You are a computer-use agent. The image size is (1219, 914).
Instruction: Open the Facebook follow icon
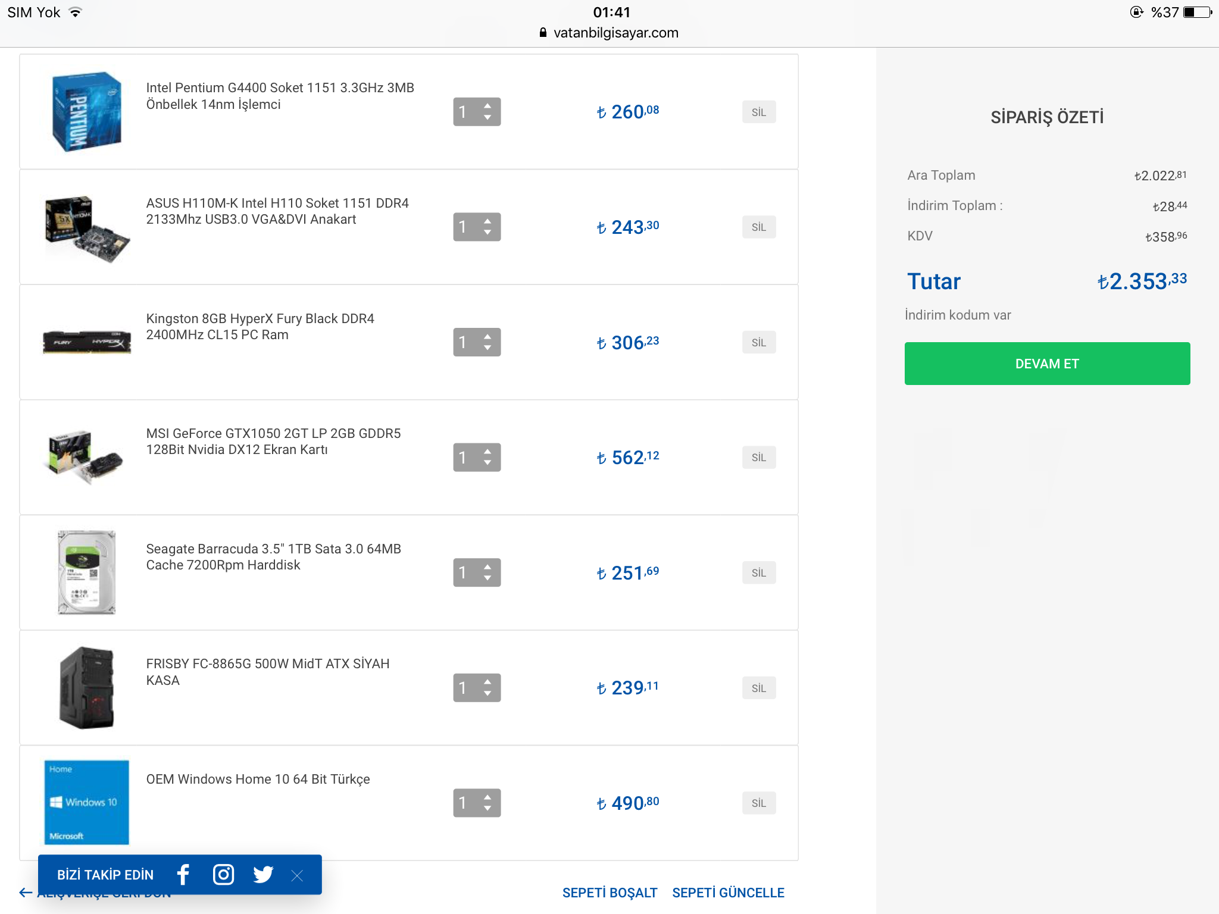(x=183, y=874)
